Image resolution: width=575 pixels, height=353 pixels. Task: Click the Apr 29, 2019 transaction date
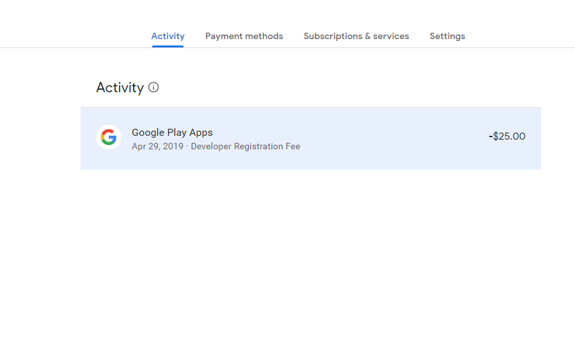(157, 147)
